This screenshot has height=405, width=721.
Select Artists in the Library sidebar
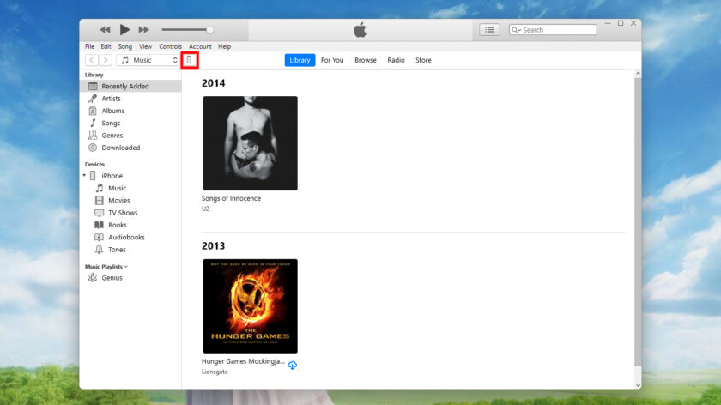coord(112,99)
